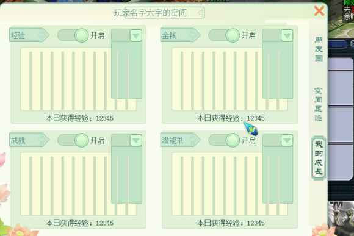Switch to the 朋友圈 side tab
This screenshot has width=354, height=236.
point(319,49)
